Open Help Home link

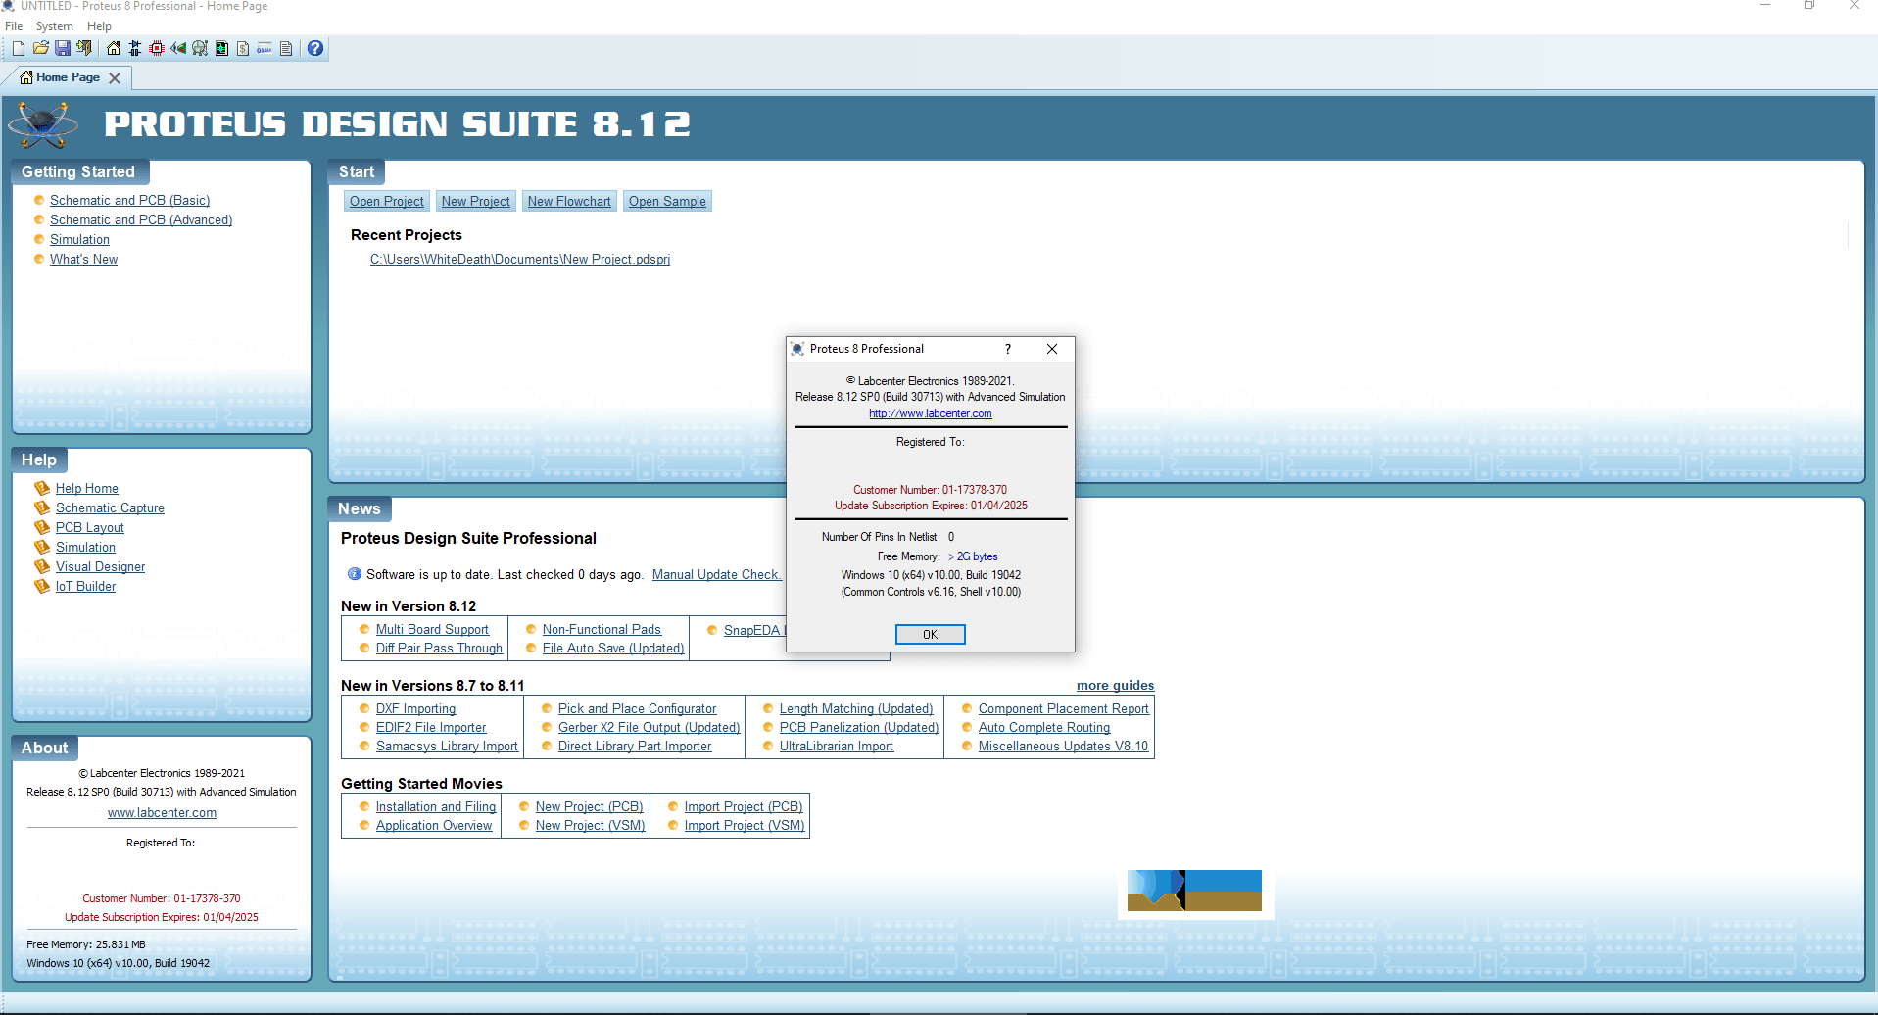[x=87, y=488]
